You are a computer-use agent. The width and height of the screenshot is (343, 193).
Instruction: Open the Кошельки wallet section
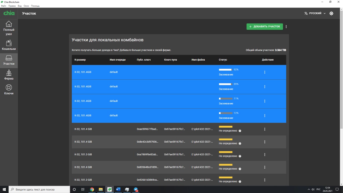(x=9, y=46)
